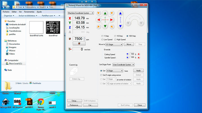The image size is (202, 113).
Task: Jog the spindle in -Y using the green down arrow
Action: pos(105,26)
